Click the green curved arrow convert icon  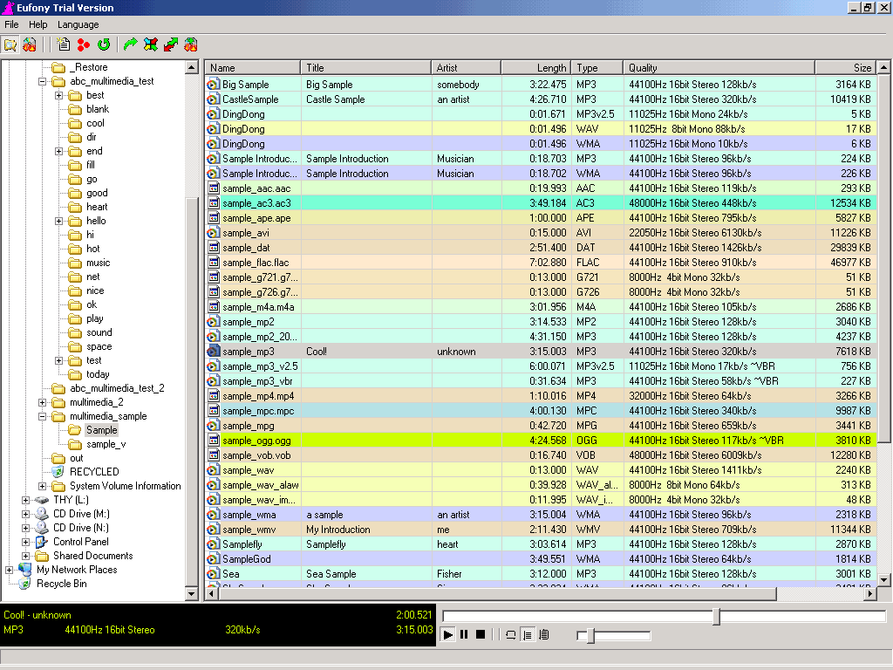131,44
